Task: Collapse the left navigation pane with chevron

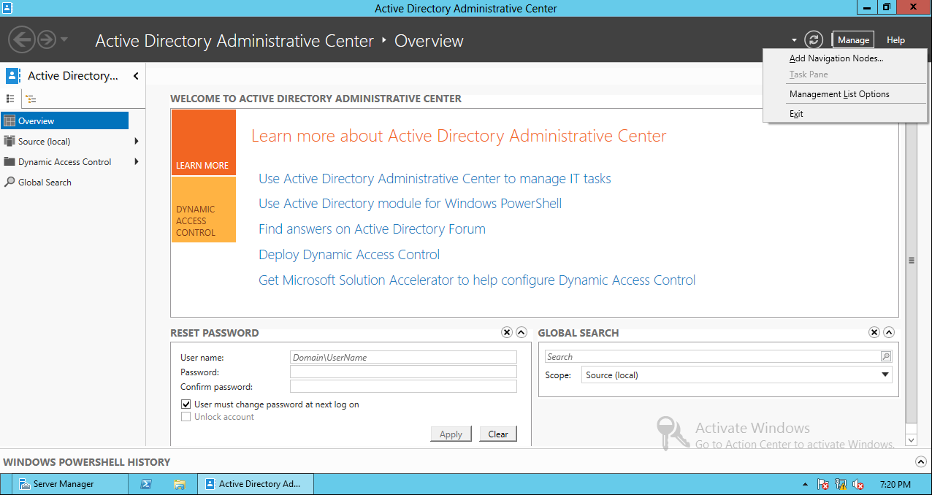Action: pos(135,75)
